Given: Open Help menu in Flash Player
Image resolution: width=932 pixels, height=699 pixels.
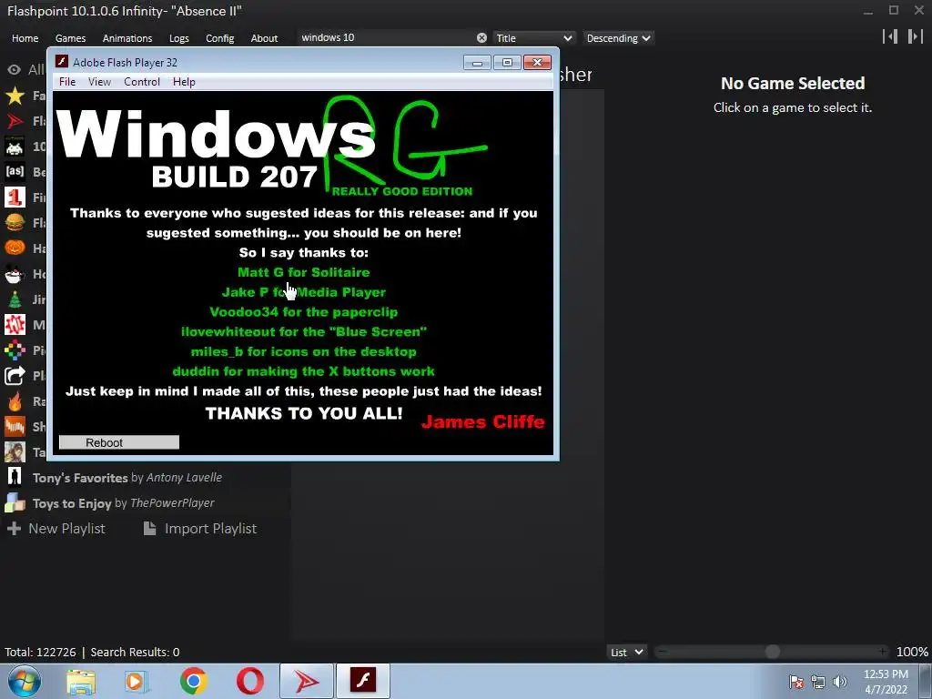Looking at the screenshot, I should 184,82.
